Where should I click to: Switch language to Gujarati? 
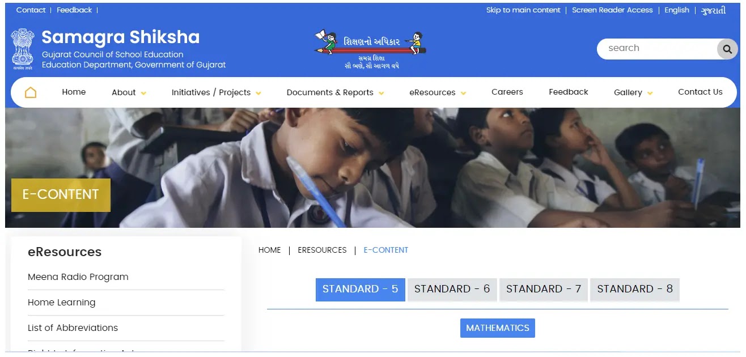(x=713, y=10)
